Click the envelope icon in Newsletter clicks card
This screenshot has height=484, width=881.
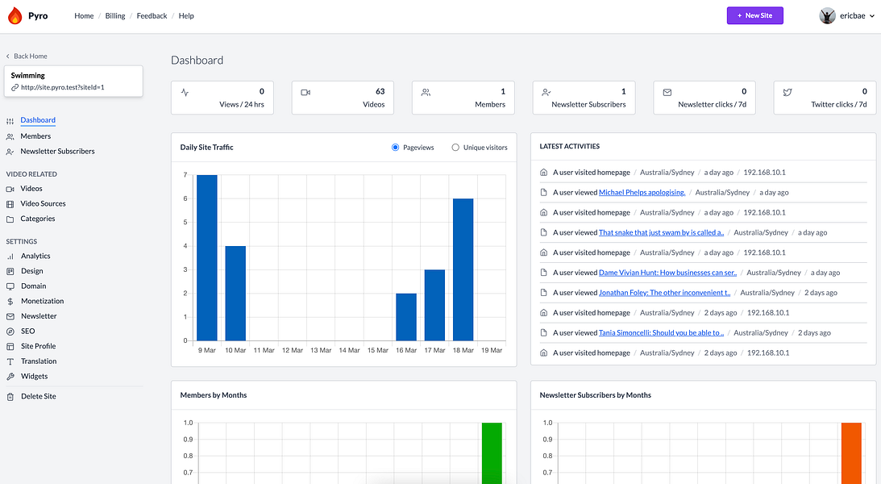click(667, 92)
